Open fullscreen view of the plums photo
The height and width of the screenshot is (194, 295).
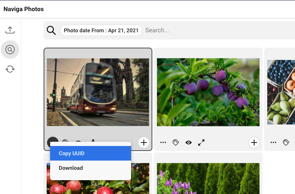click(201, 143)
